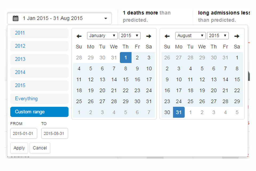256x171 pixels.
Task: Pick August 24 in the right calendar
Action: [x=179, y=102]
